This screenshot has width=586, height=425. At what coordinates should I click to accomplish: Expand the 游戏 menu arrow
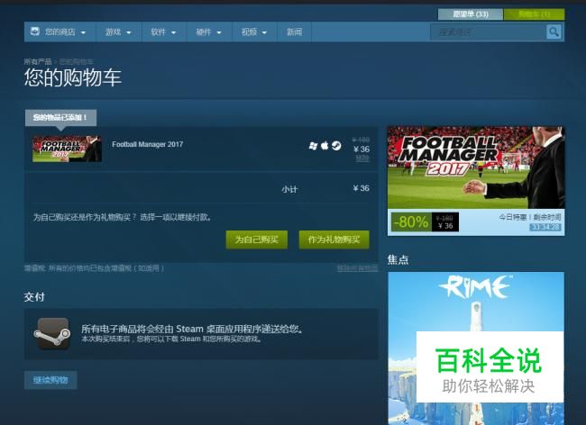[129, 32]
